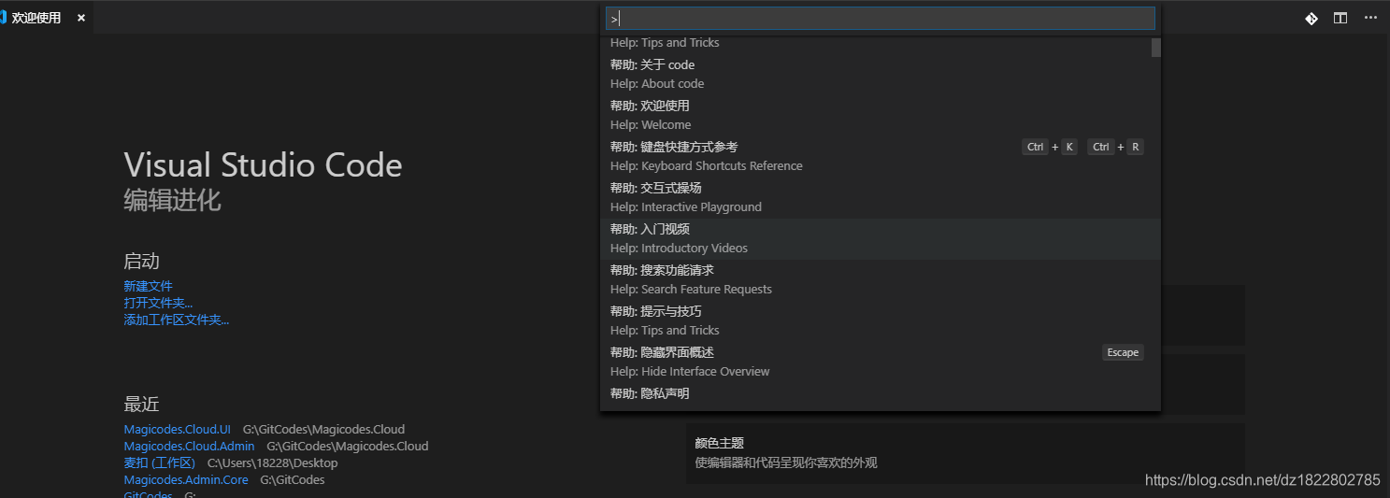Image resolution: width=1390 pixels, height=498 pixels.
Task: Open recent project Magicodes.Cloud.Admin
Action: [x=189, y=447]
